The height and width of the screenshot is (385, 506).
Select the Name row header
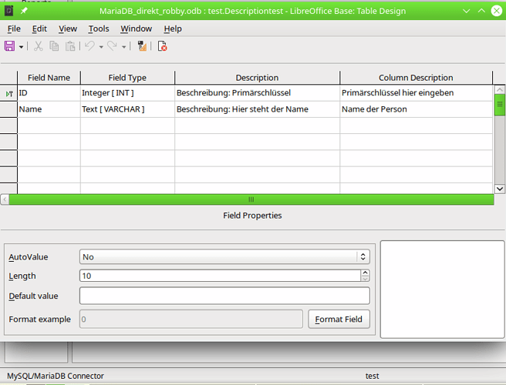[x=8, y=109]
